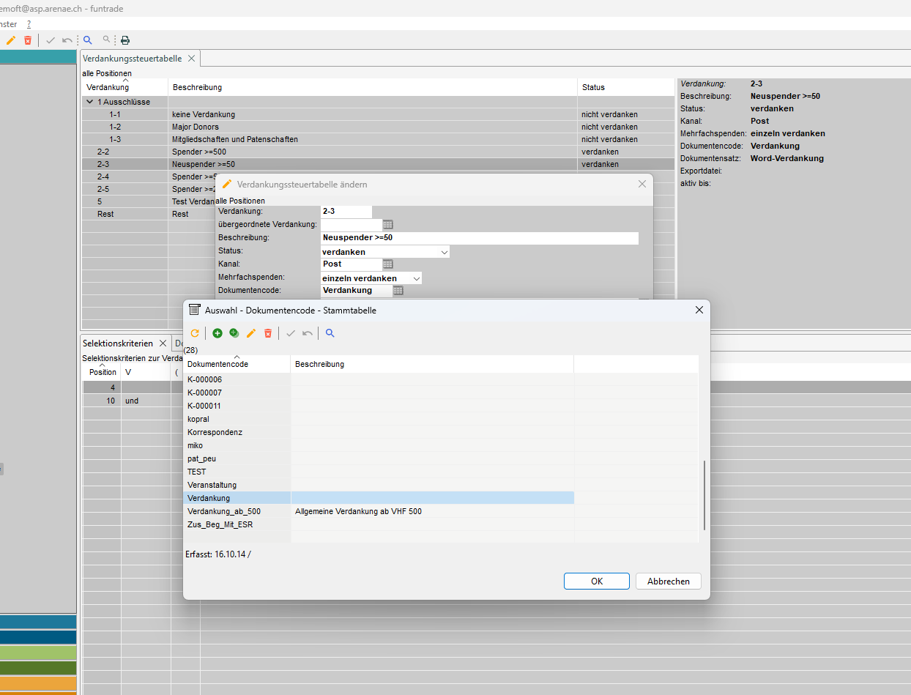Open the Status dropdown showing verdanken

(444, 252)
